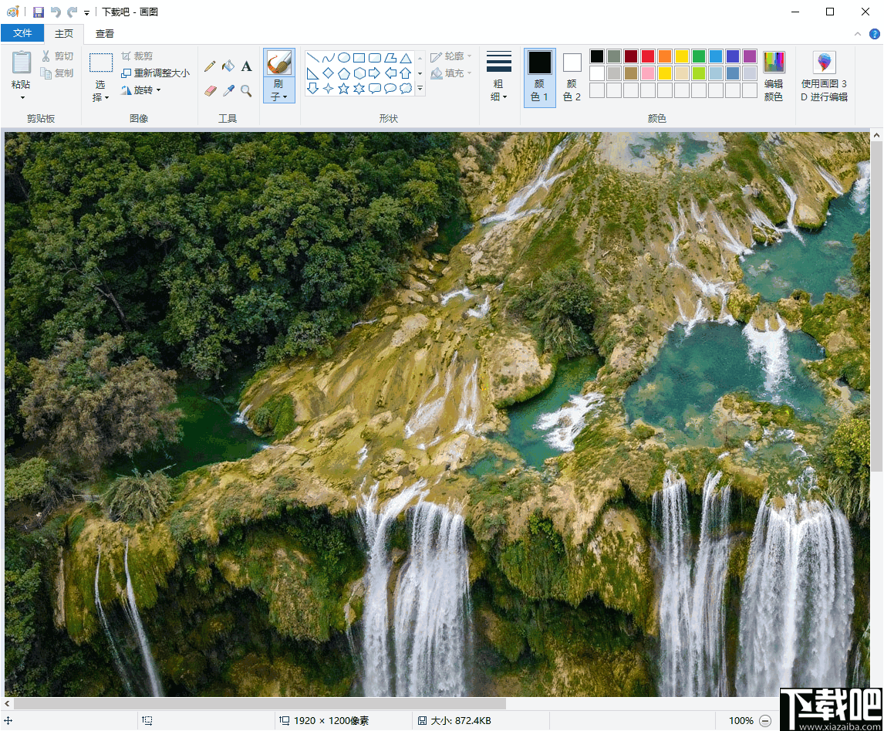Click the Copy (复制) button

[x=58, y=73]
